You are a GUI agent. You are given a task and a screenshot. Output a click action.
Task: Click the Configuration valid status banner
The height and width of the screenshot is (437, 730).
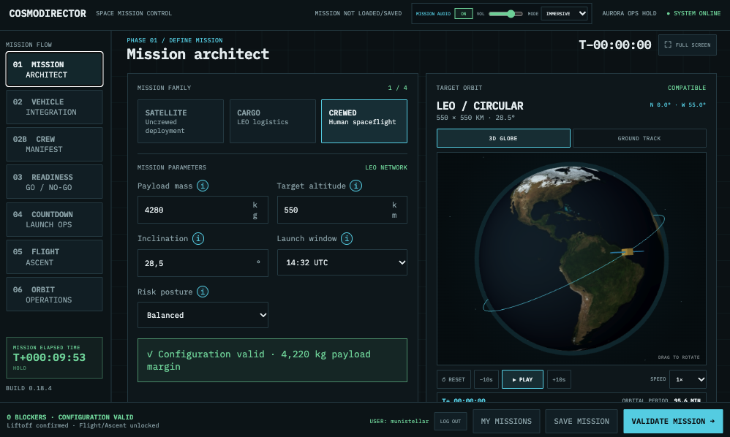[x=272, y=360]
